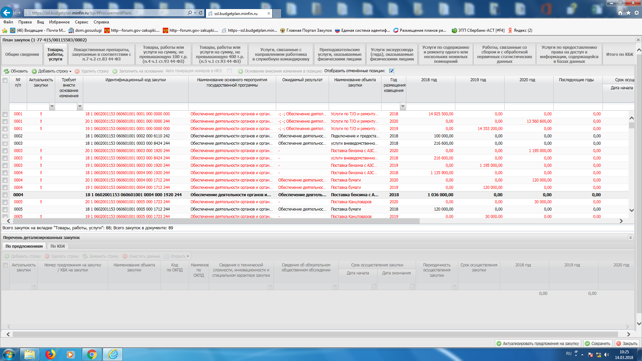The image size is (642, 361).
Task: Check the select-all checkbox in the table header
Action: (5, 80)
